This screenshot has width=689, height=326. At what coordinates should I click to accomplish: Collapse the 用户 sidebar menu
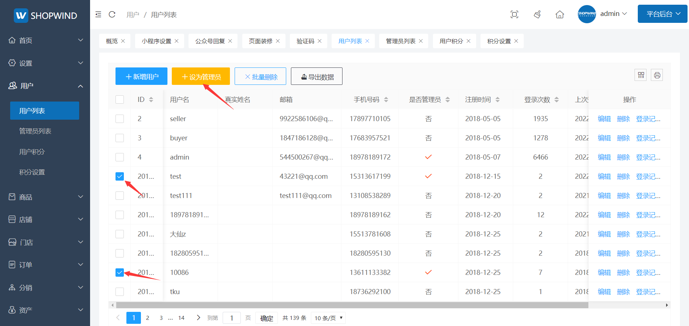click(45, 86)
